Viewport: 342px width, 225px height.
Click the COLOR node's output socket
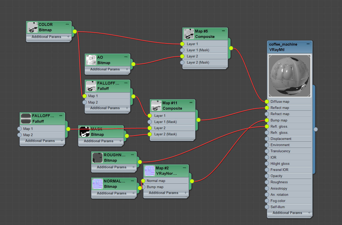[x=75, y=32]
